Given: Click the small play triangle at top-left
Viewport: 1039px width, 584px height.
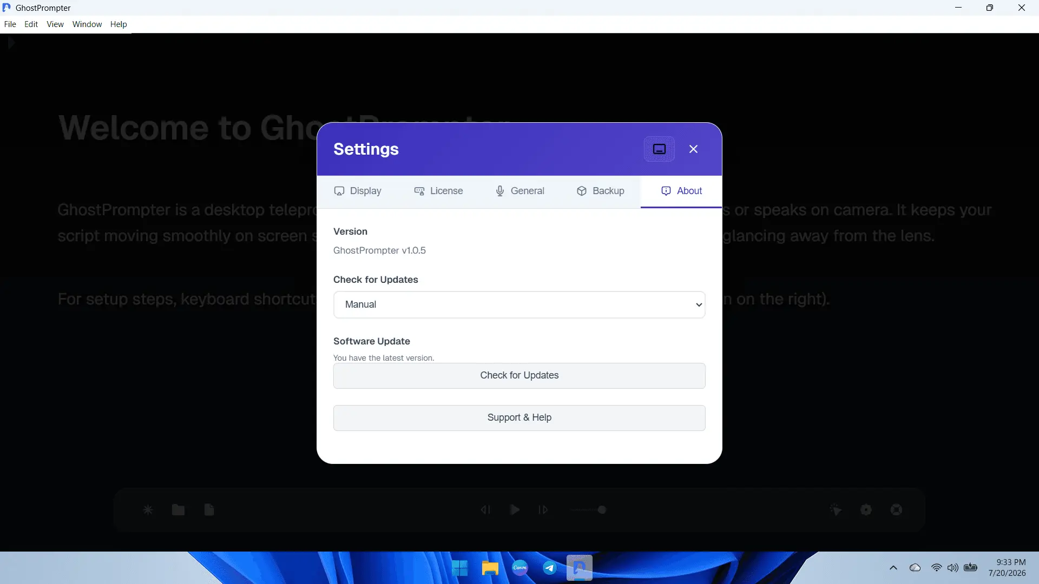Looking at the screenshot, I should (x=11, y=43).
